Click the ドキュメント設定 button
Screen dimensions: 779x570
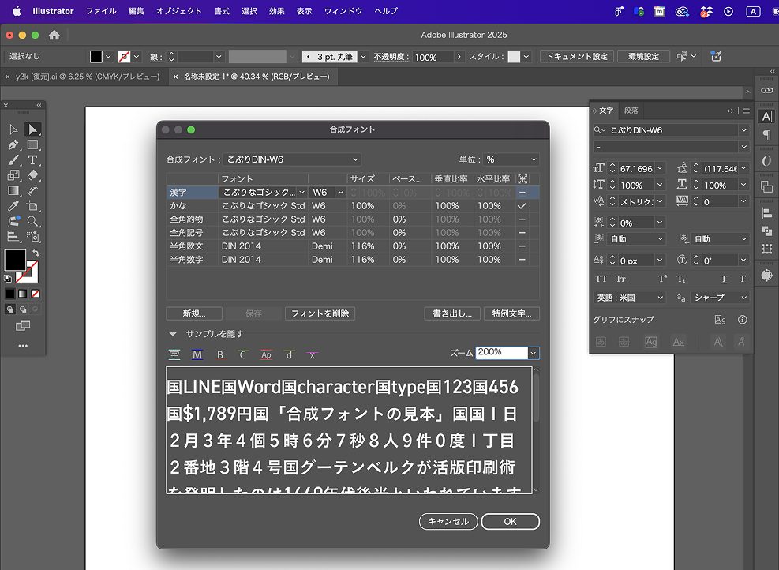[x=577, y=56]
